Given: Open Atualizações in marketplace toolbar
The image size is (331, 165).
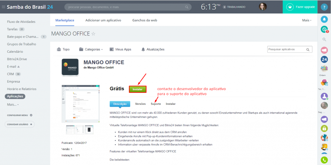Looking at the screenshot, I should (x=153, y=50).
